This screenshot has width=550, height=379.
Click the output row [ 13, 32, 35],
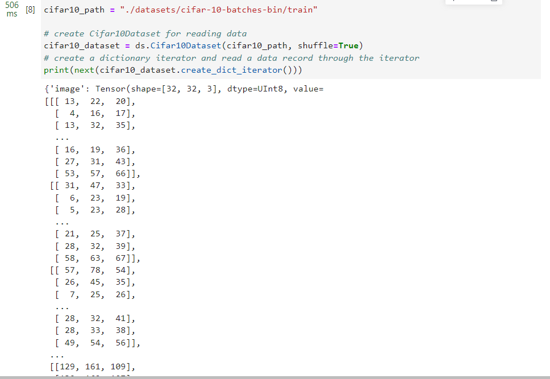[95, 125]
